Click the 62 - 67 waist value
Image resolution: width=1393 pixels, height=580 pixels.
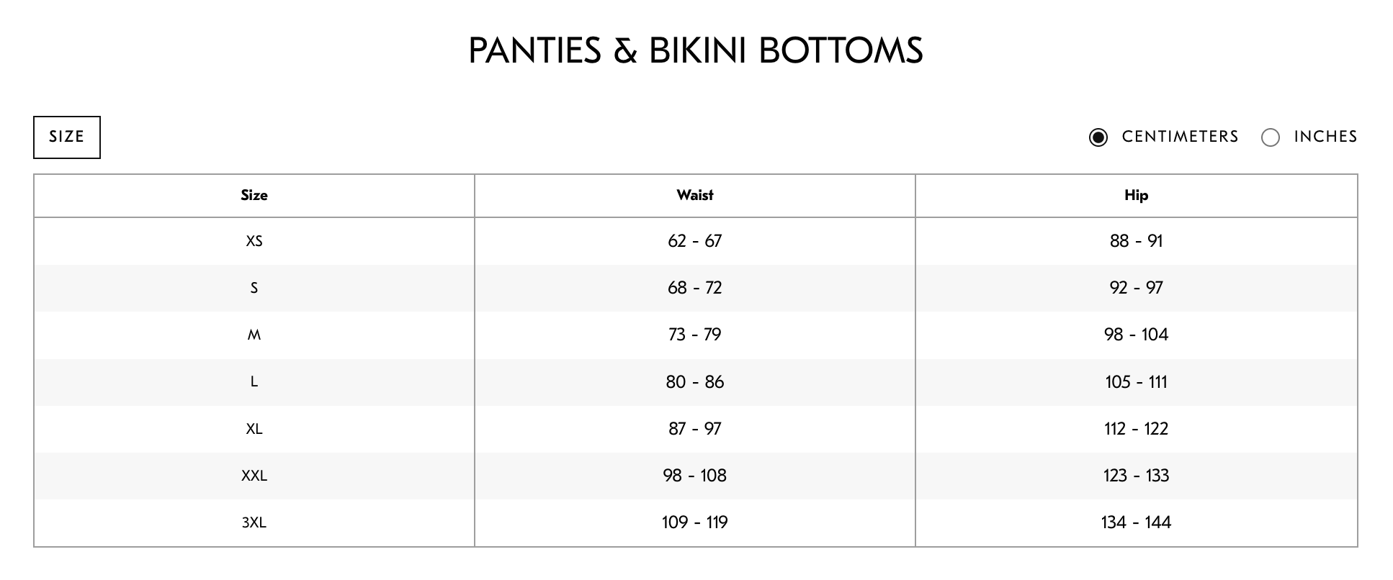point(695,241)
